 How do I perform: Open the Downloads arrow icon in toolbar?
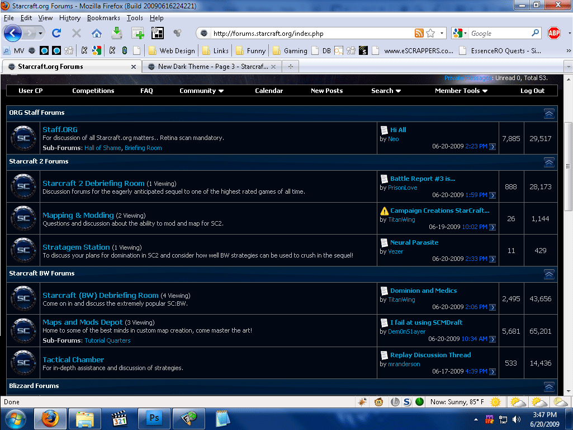click(117, 33)
